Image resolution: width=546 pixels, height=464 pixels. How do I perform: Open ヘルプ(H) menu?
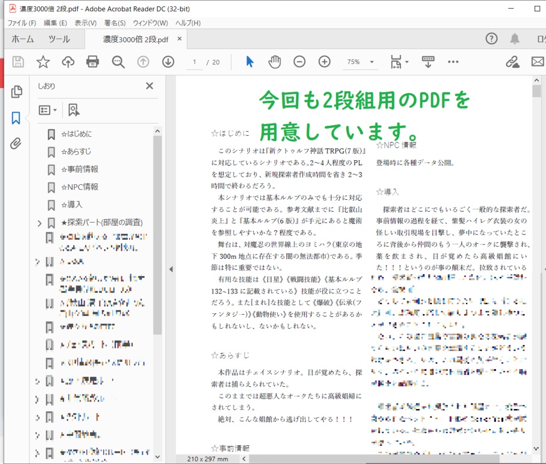click(x=188, y=23)
